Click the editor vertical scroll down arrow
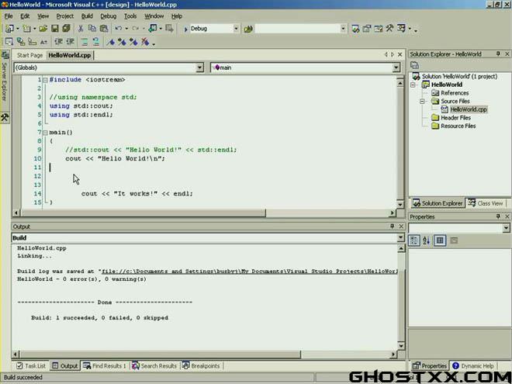 pos(400,204)
